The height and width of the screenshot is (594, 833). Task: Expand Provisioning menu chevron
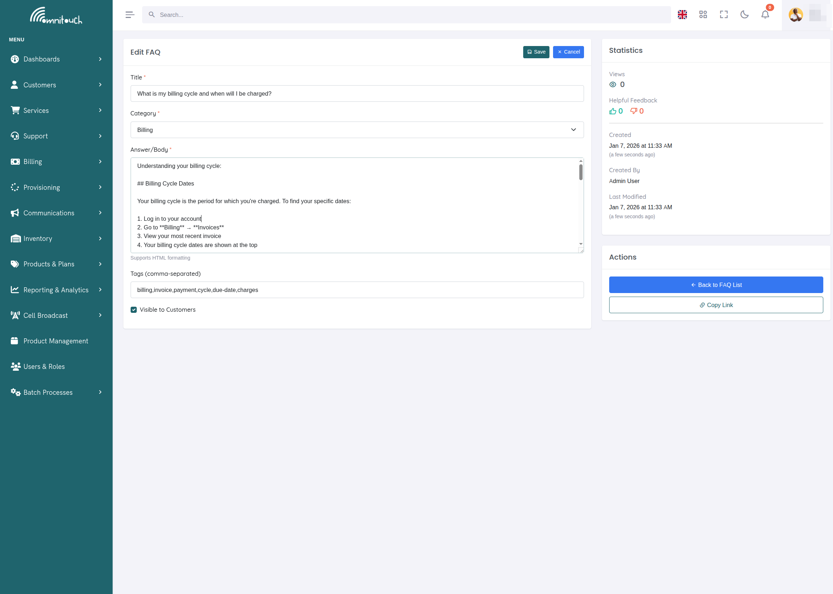coord(100,187)
